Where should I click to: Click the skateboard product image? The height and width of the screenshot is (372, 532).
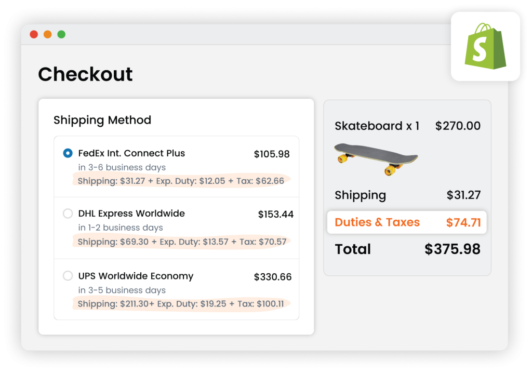coord(376,158)
